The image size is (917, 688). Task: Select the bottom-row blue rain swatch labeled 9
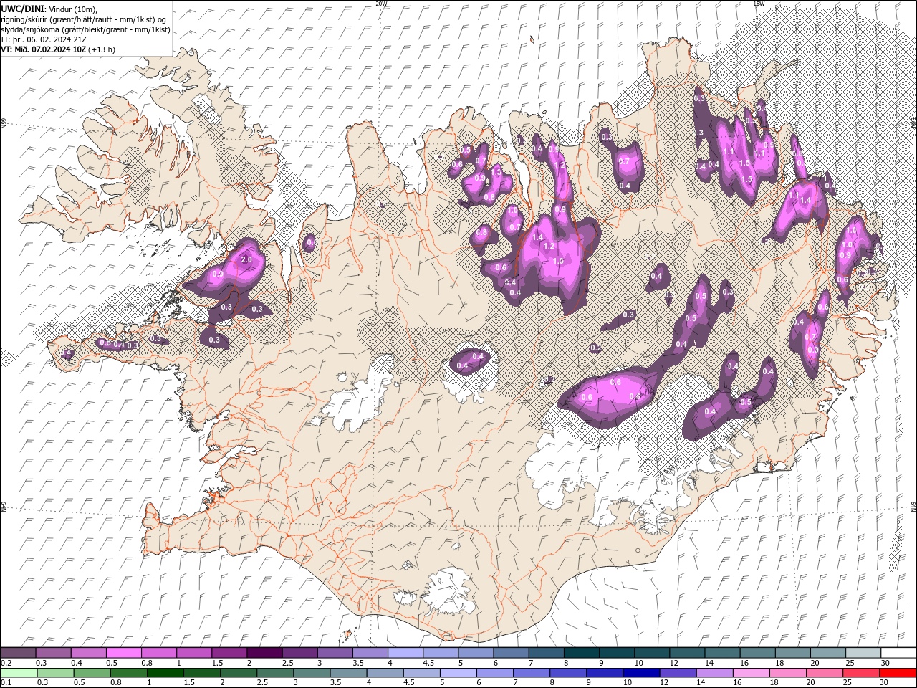[605, 672]
